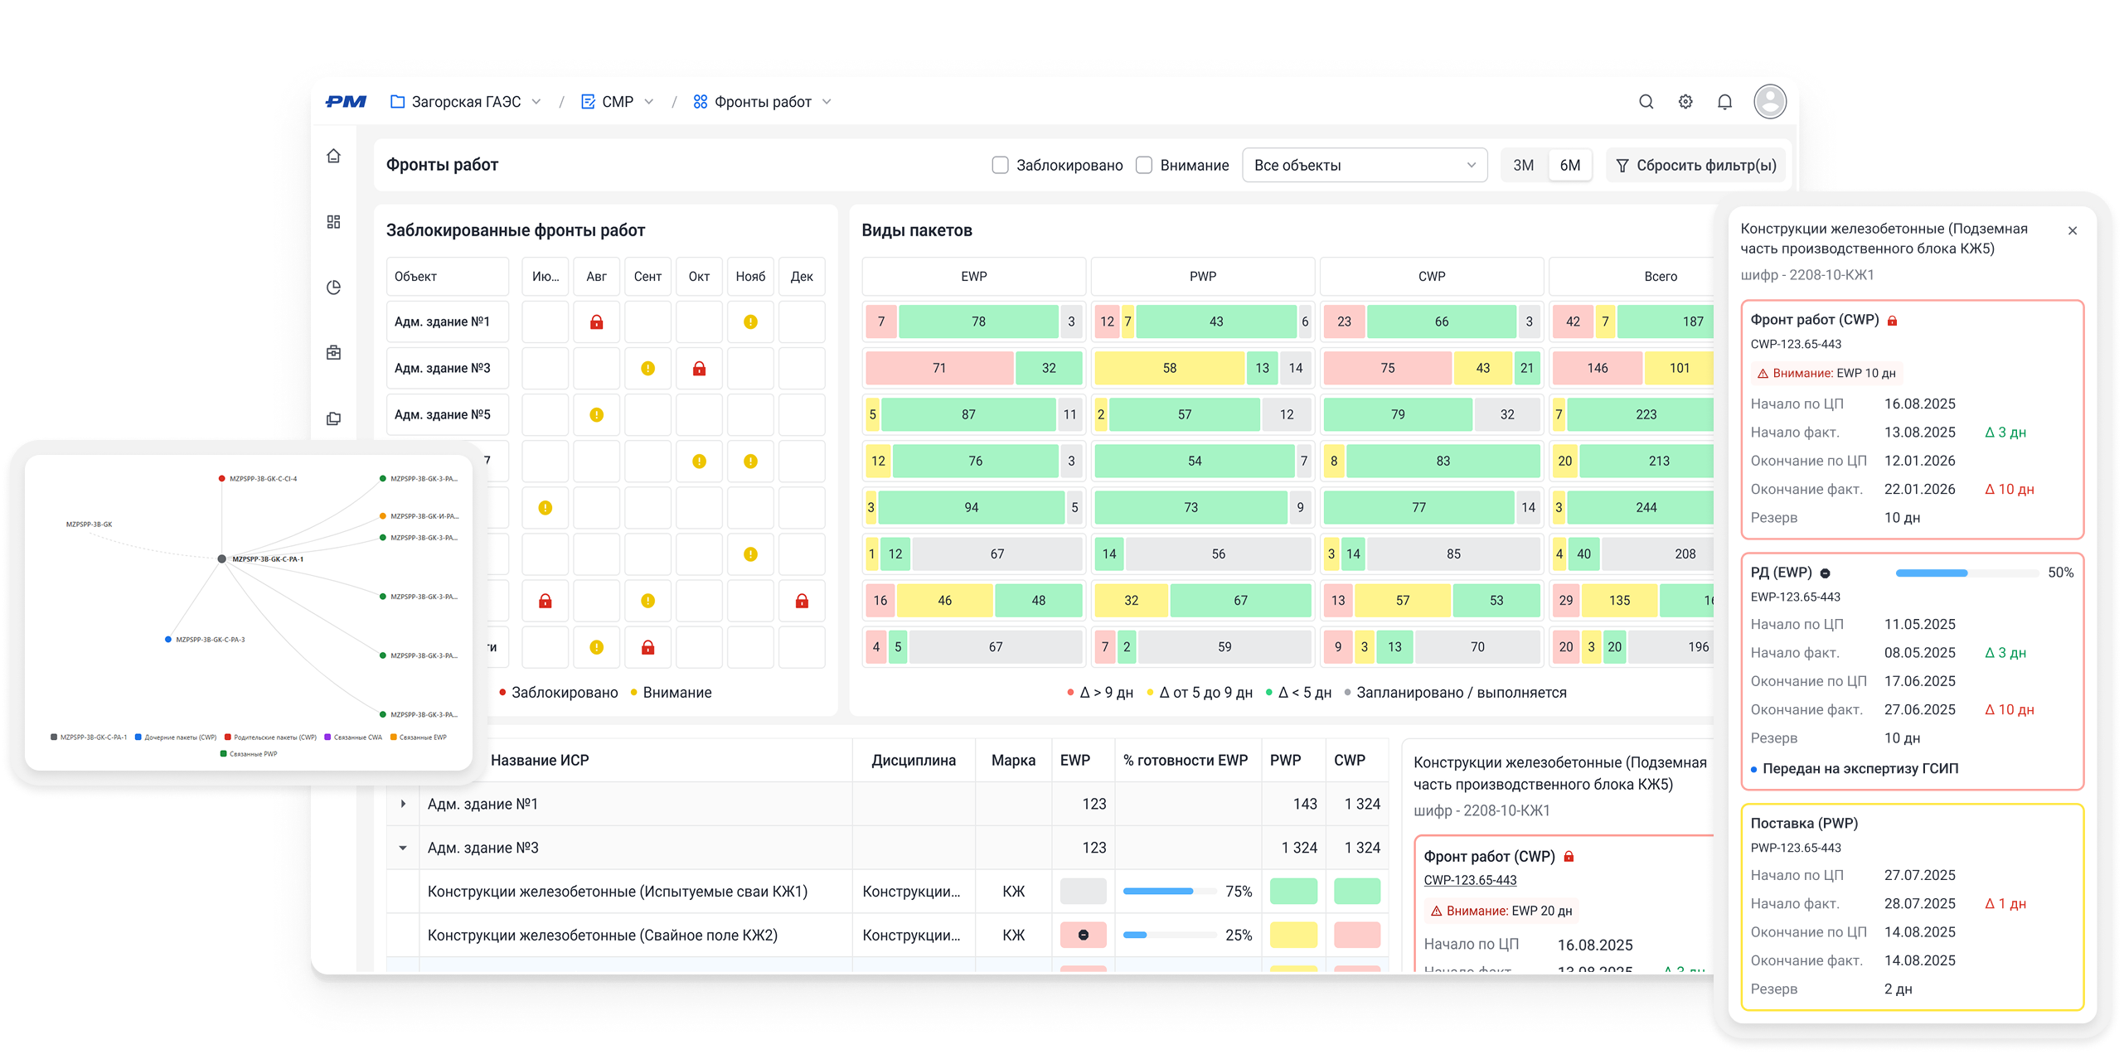
Task: Open user profile avatar
Action: (x=1769, y=102)
